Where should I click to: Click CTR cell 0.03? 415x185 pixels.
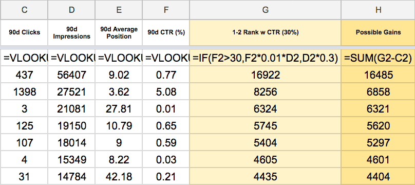pyautogui.click(x=166, y=159)
